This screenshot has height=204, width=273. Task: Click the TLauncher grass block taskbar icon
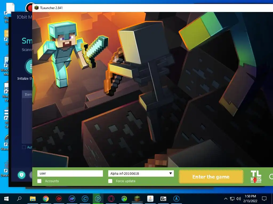pos(137,199)
